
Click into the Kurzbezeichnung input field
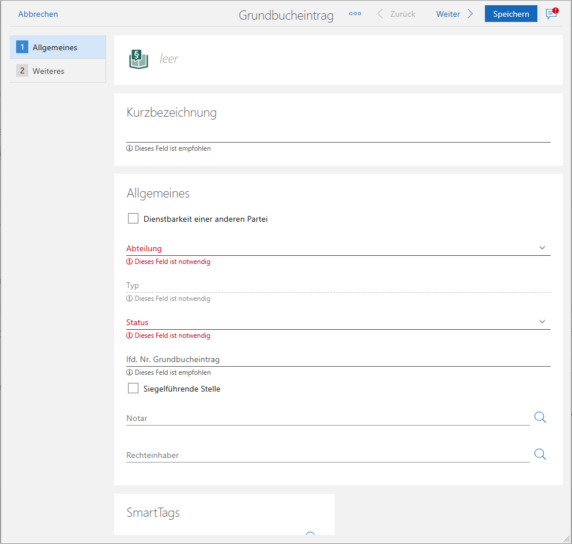[x=338, y=135]
